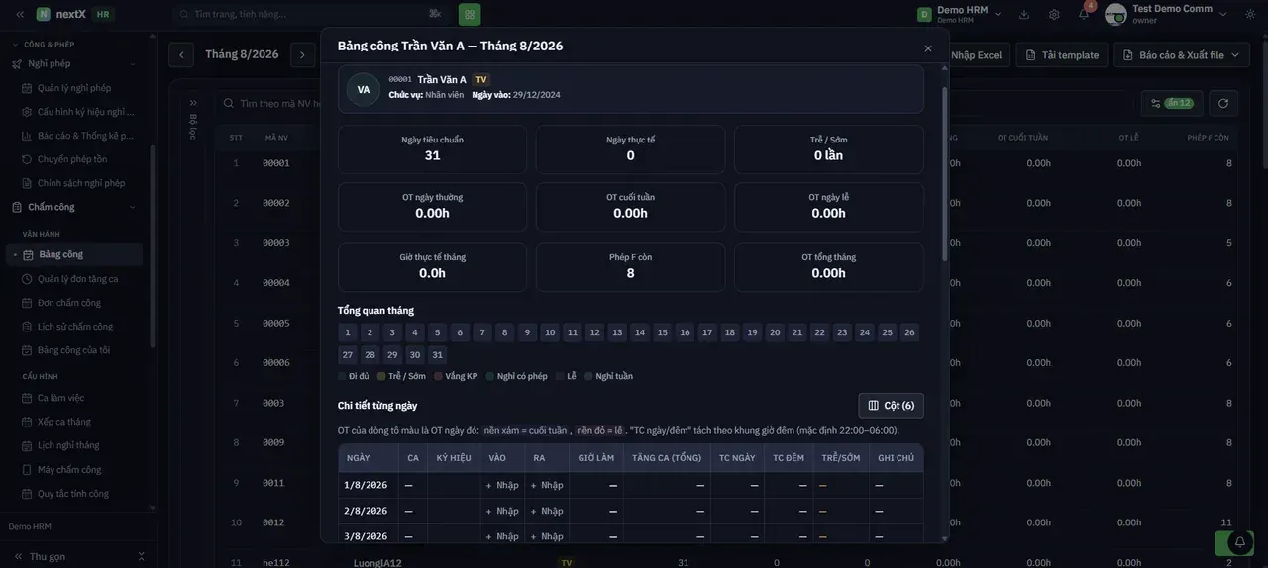This screenshot has width=1268, height=568.
Task: Click Thu gọn to collapse the sidebar
Action: point(48,556)
